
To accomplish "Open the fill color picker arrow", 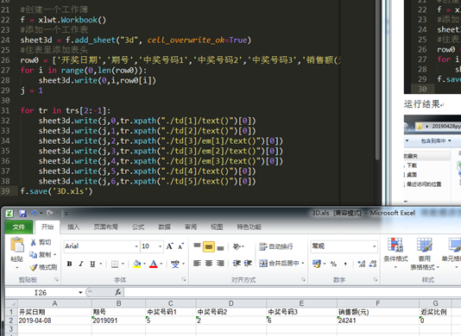I will click(144, 264).
